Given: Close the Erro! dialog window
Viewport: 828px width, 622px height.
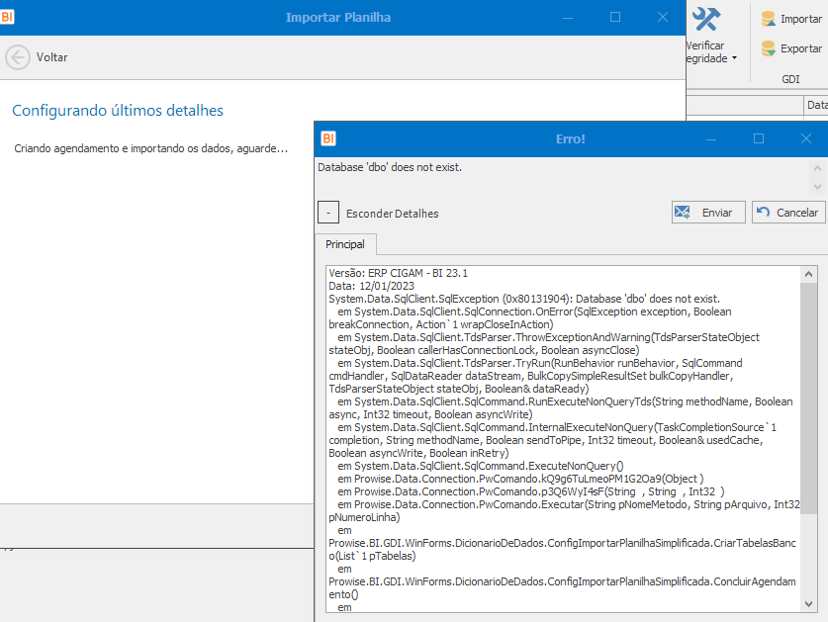Looking at the screenshot, I should [x=806, y=138].
